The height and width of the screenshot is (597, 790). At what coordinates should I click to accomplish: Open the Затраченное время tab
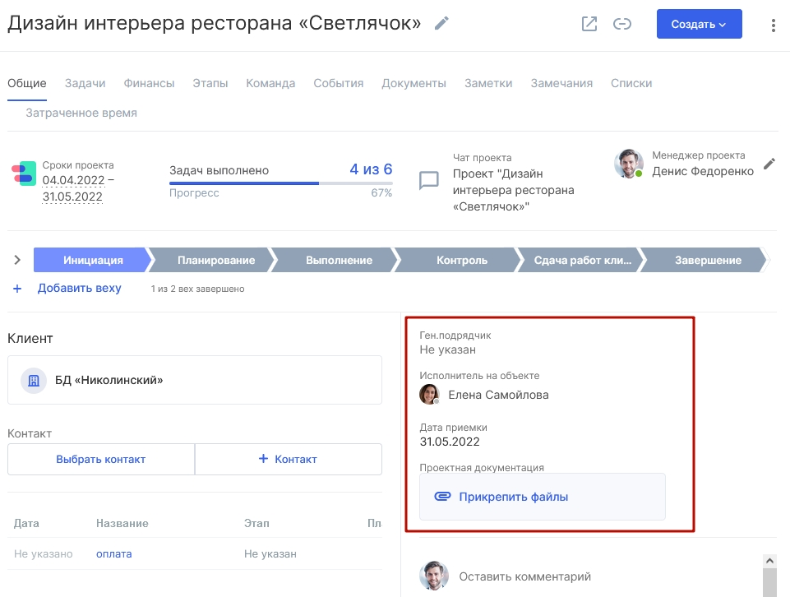(x=81, y=113)
